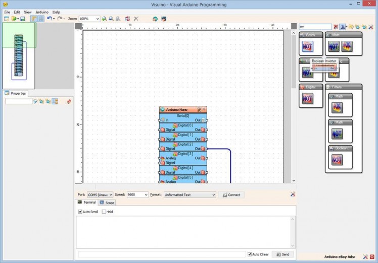Click the Undo arrow in the toolbar
This screenshot has height=263, width=378.
(x=49, y=19)
